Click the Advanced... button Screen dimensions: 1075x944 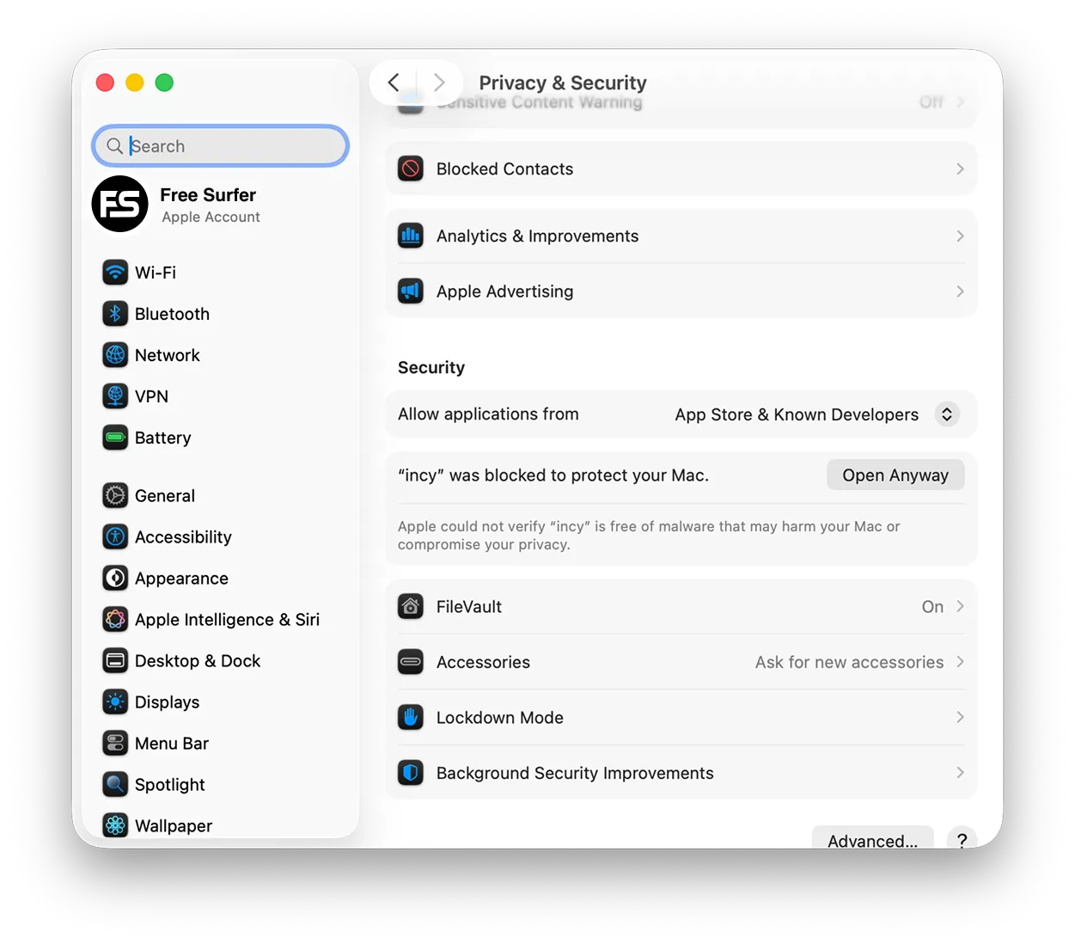click(x=872, y=840)
